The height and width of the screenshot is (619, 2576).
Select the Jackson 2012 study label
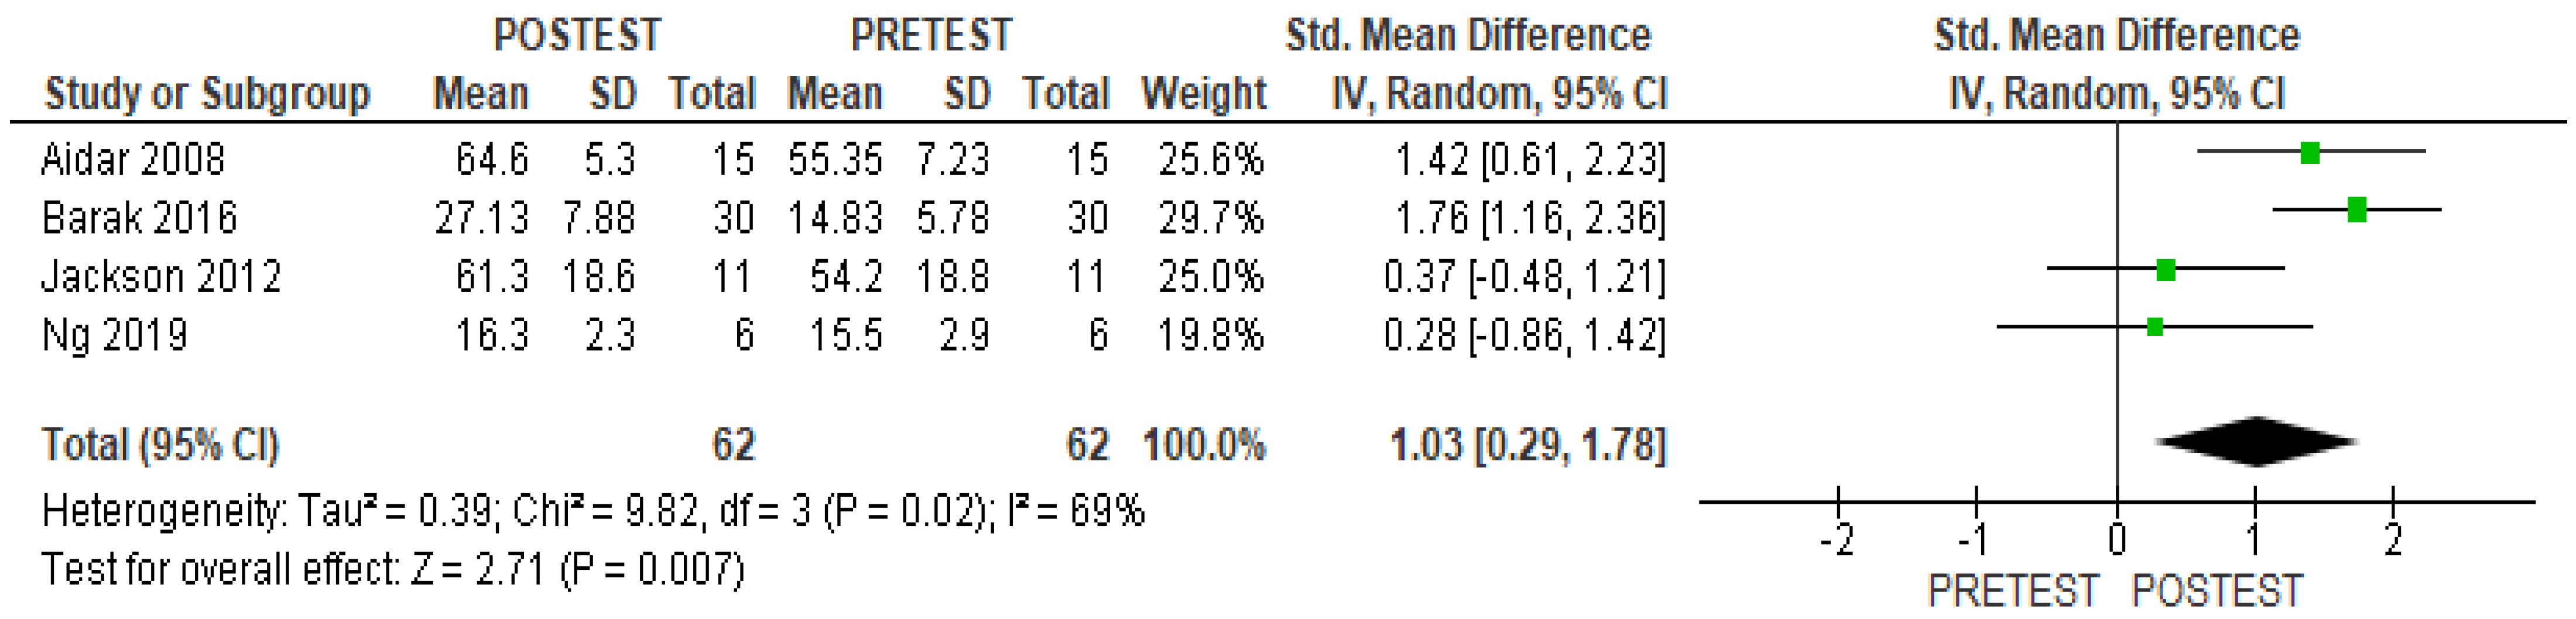click(x=161, y=276)
